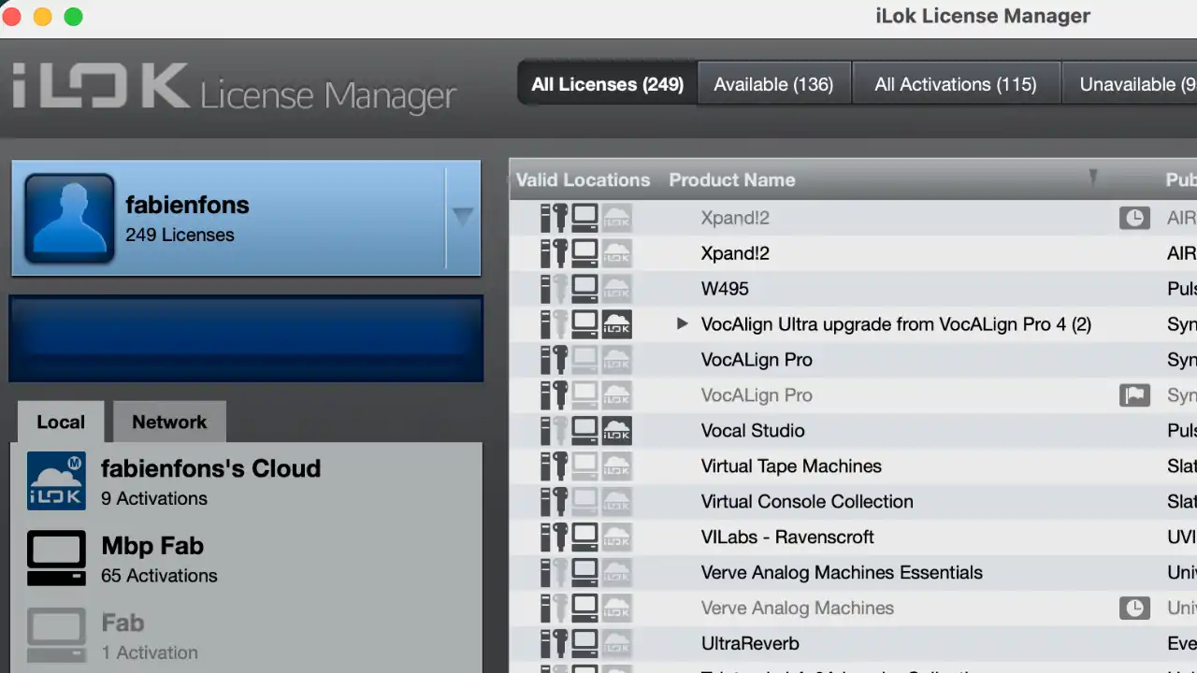Click the server icon on black VocALign Pro row
This screenshot has width=1197, height=673.
click(546, 360)
